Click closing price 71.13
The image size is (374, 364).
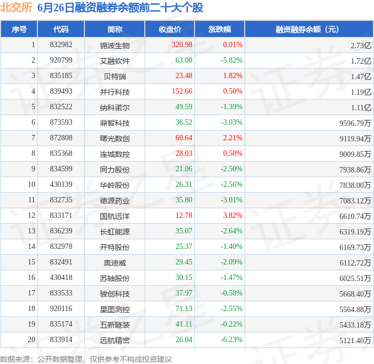pos(184,309)
